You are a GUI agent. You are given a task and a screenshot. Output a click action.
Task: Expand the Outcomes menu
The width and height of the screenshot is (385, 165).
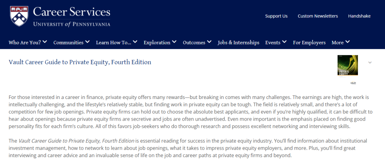coord(197,42)
